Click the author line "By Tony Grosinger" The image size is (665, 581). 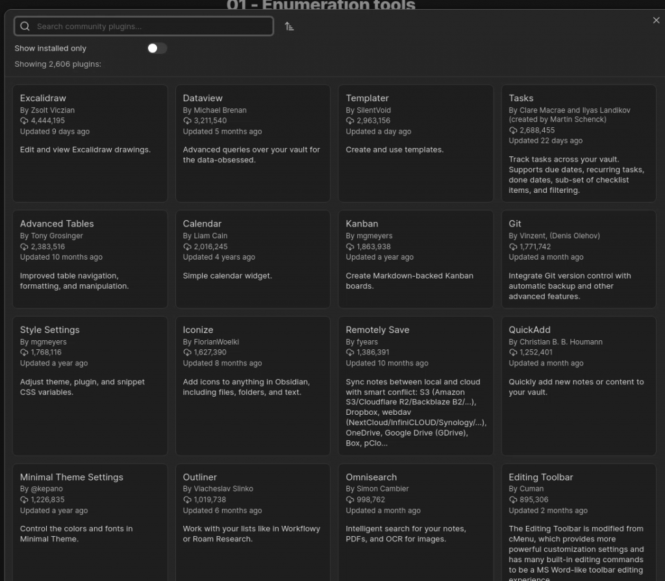pos(51,236)
